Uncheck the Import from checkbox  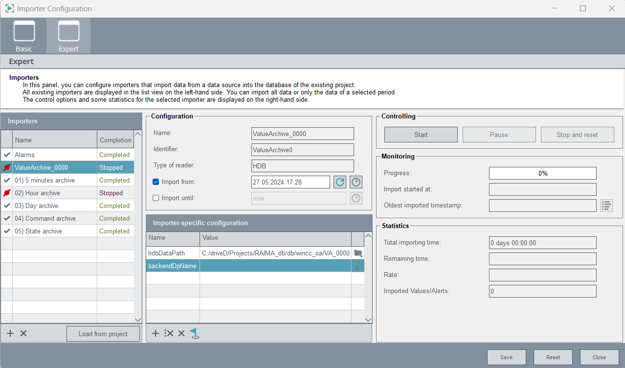(156, 182)
